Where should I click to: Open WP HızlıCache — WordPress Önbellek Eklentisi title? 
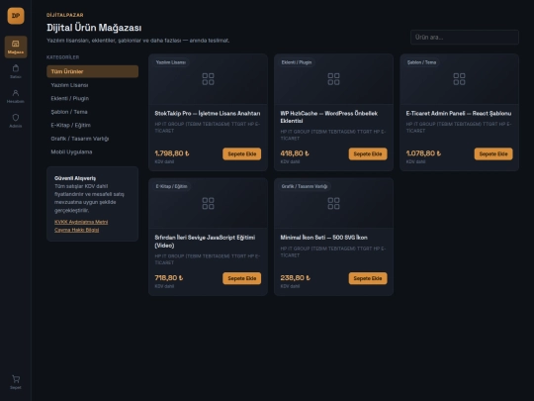(329, 117)
